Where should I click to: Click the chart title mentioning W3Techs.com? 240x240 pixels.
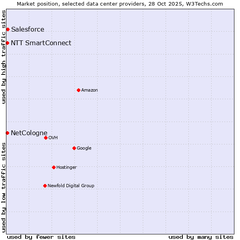[120, 4]
